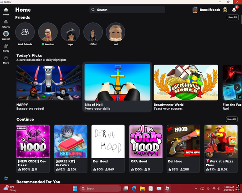Click the 'Escape the robot!' subtitle
The image size is (242, 193).
click(30, 109)
